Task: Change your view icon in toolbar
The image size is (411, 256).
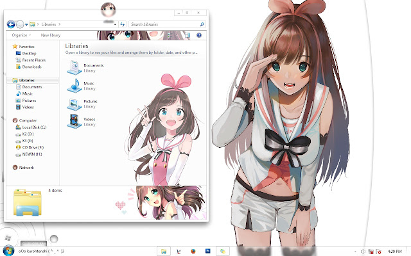Action: pyautogui.click(x=170, y=35)
